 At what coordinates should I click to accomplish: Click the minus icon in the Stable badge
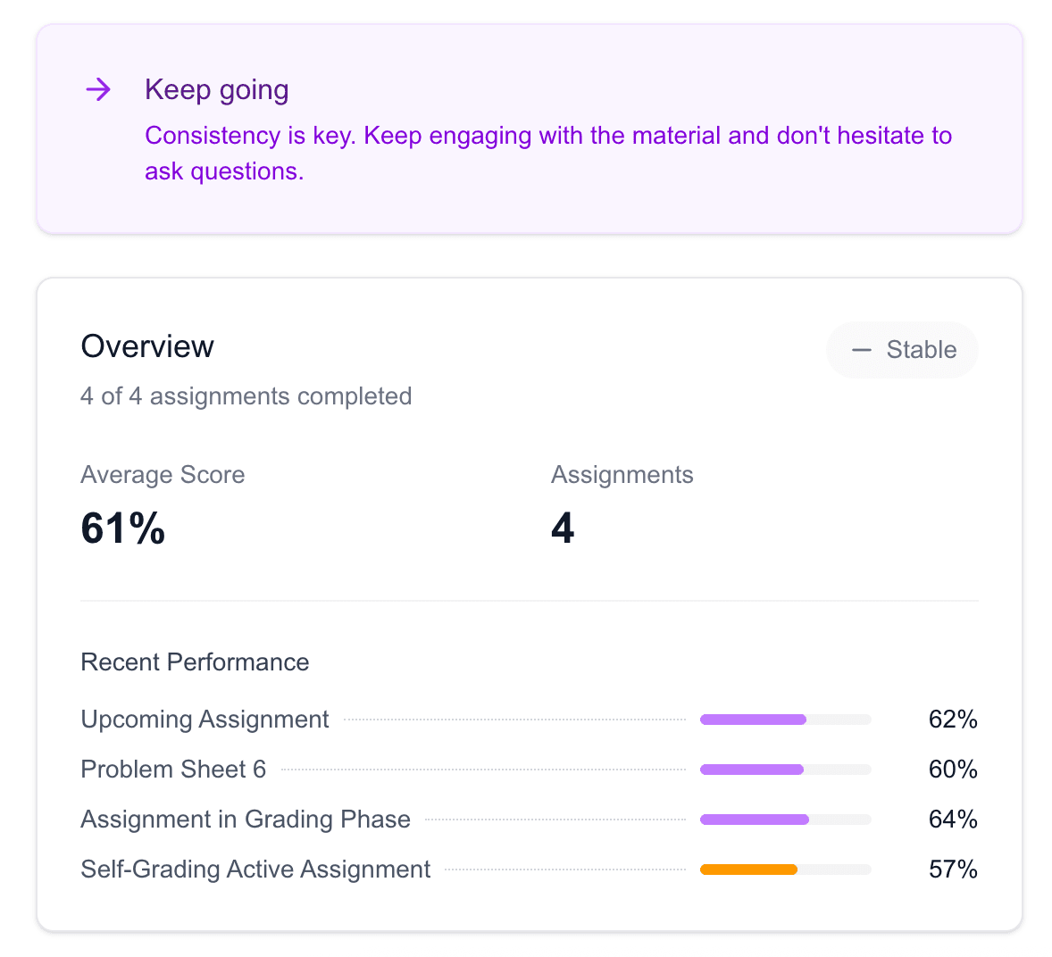pyautogui.click(x=861, y=350)
